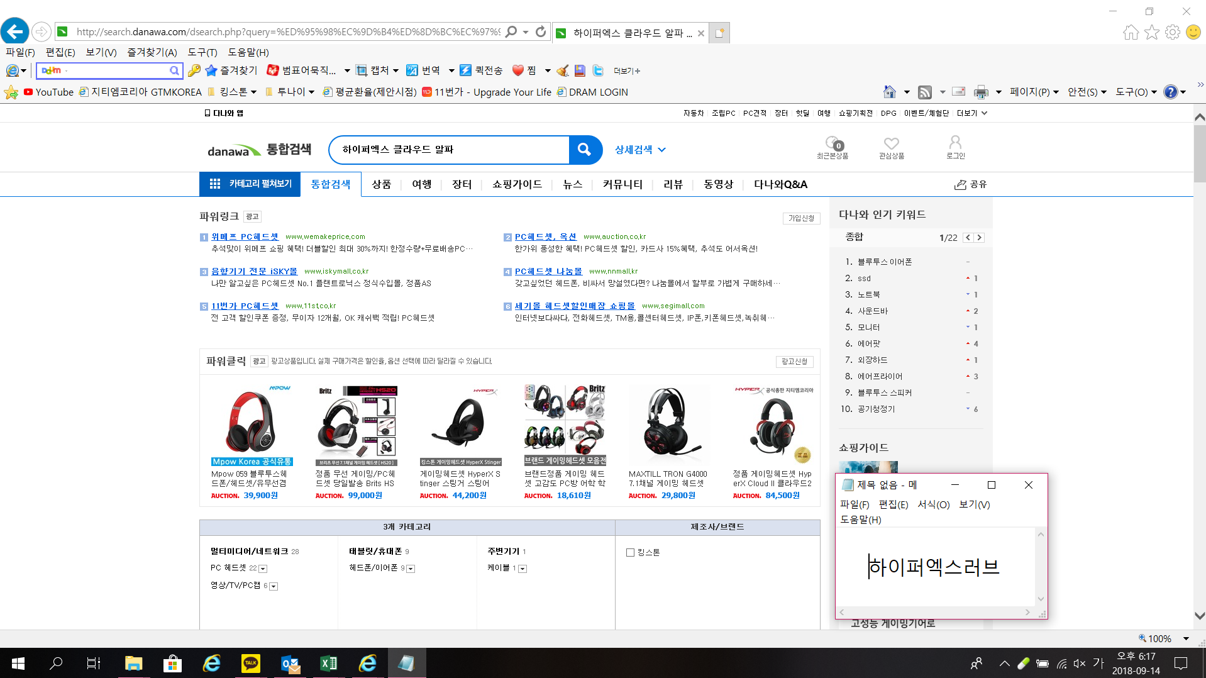
Task: Open the YouTube favorites bar link
Action: [48, 92]
